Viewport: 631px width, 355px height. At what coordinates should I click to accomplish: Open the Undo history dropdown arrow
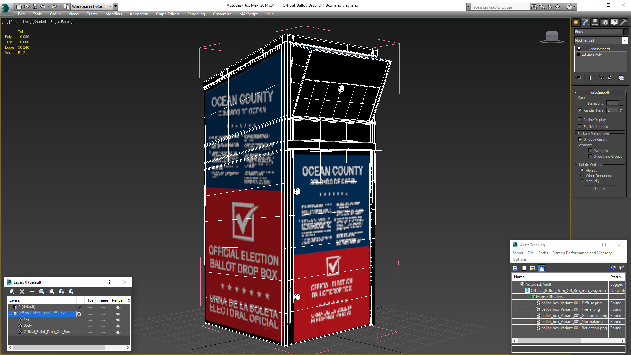pyautogui.click(x=48, y=6)
